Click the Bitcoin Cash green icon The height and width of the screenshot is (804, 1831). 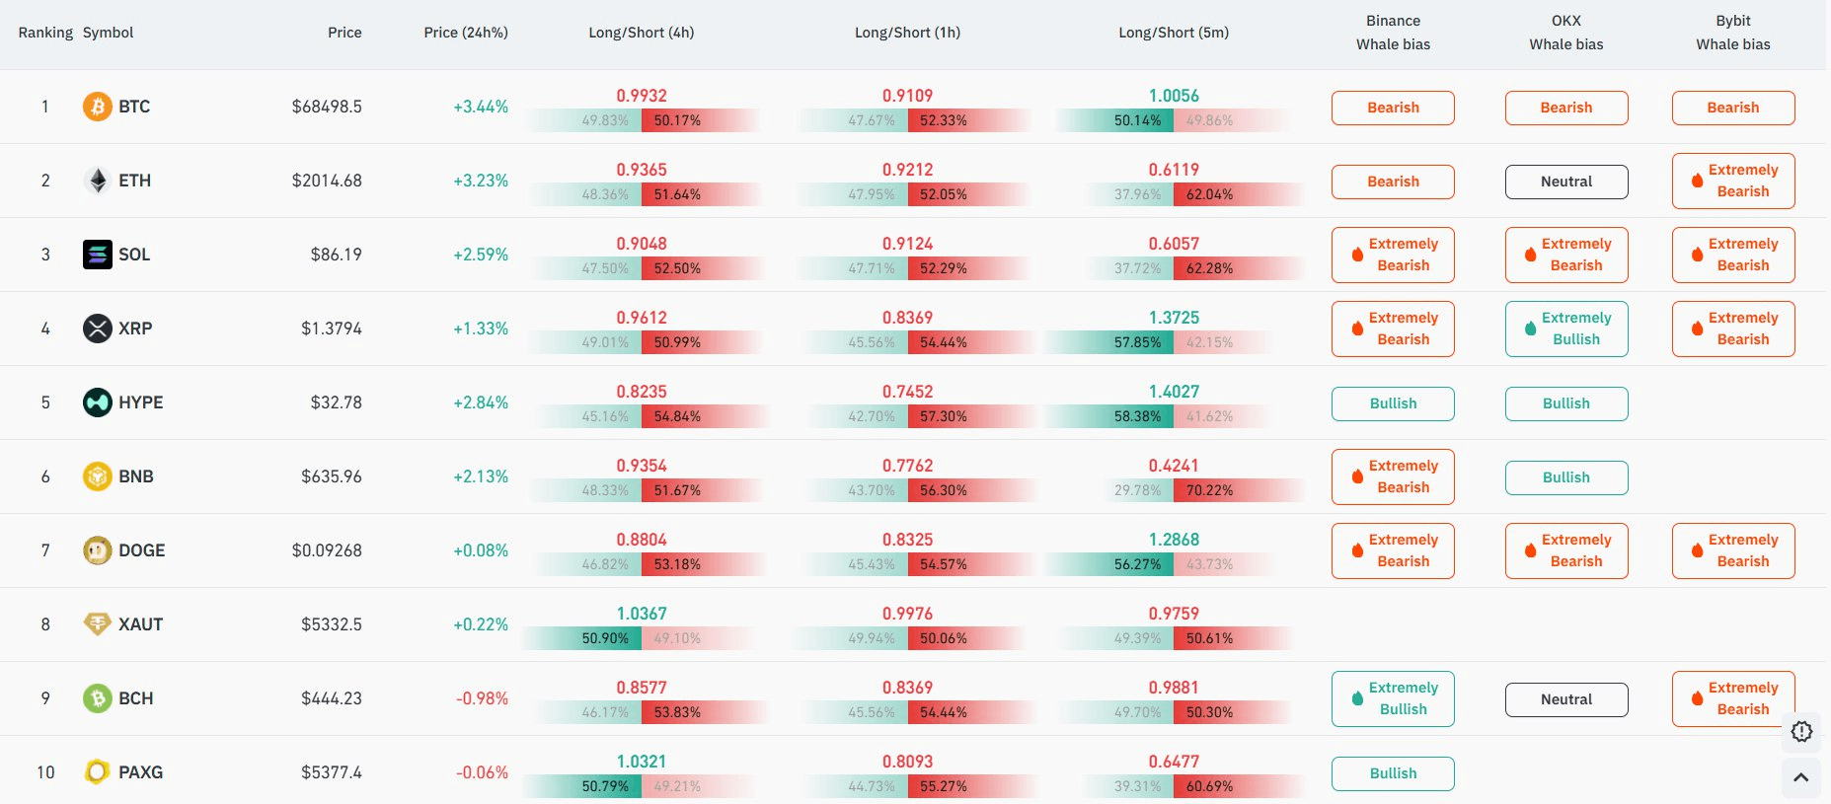(97, 698)
